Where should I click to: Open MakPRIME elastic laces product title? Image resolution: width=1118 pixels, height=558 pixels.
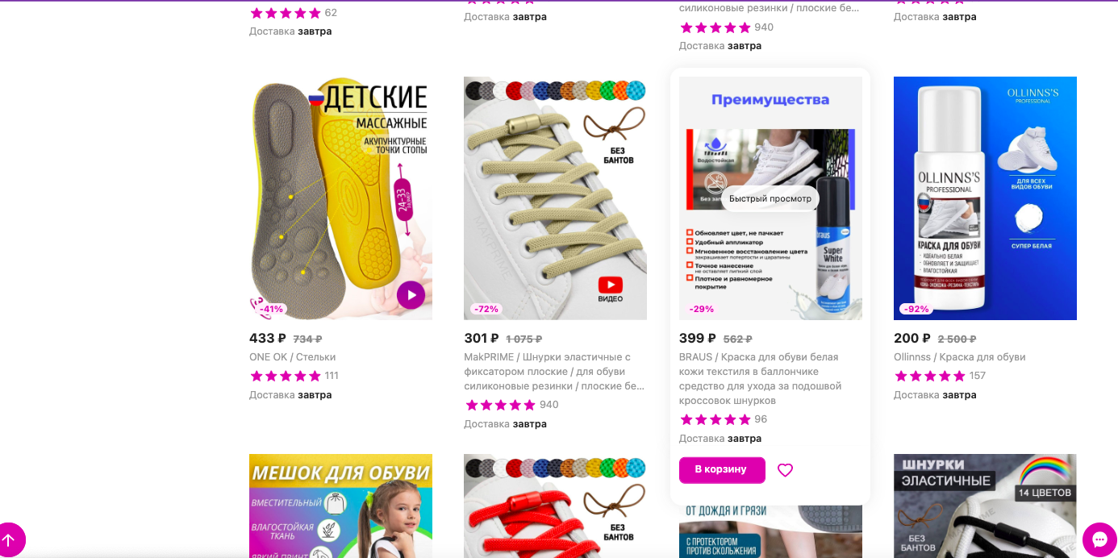pos(555,372)
